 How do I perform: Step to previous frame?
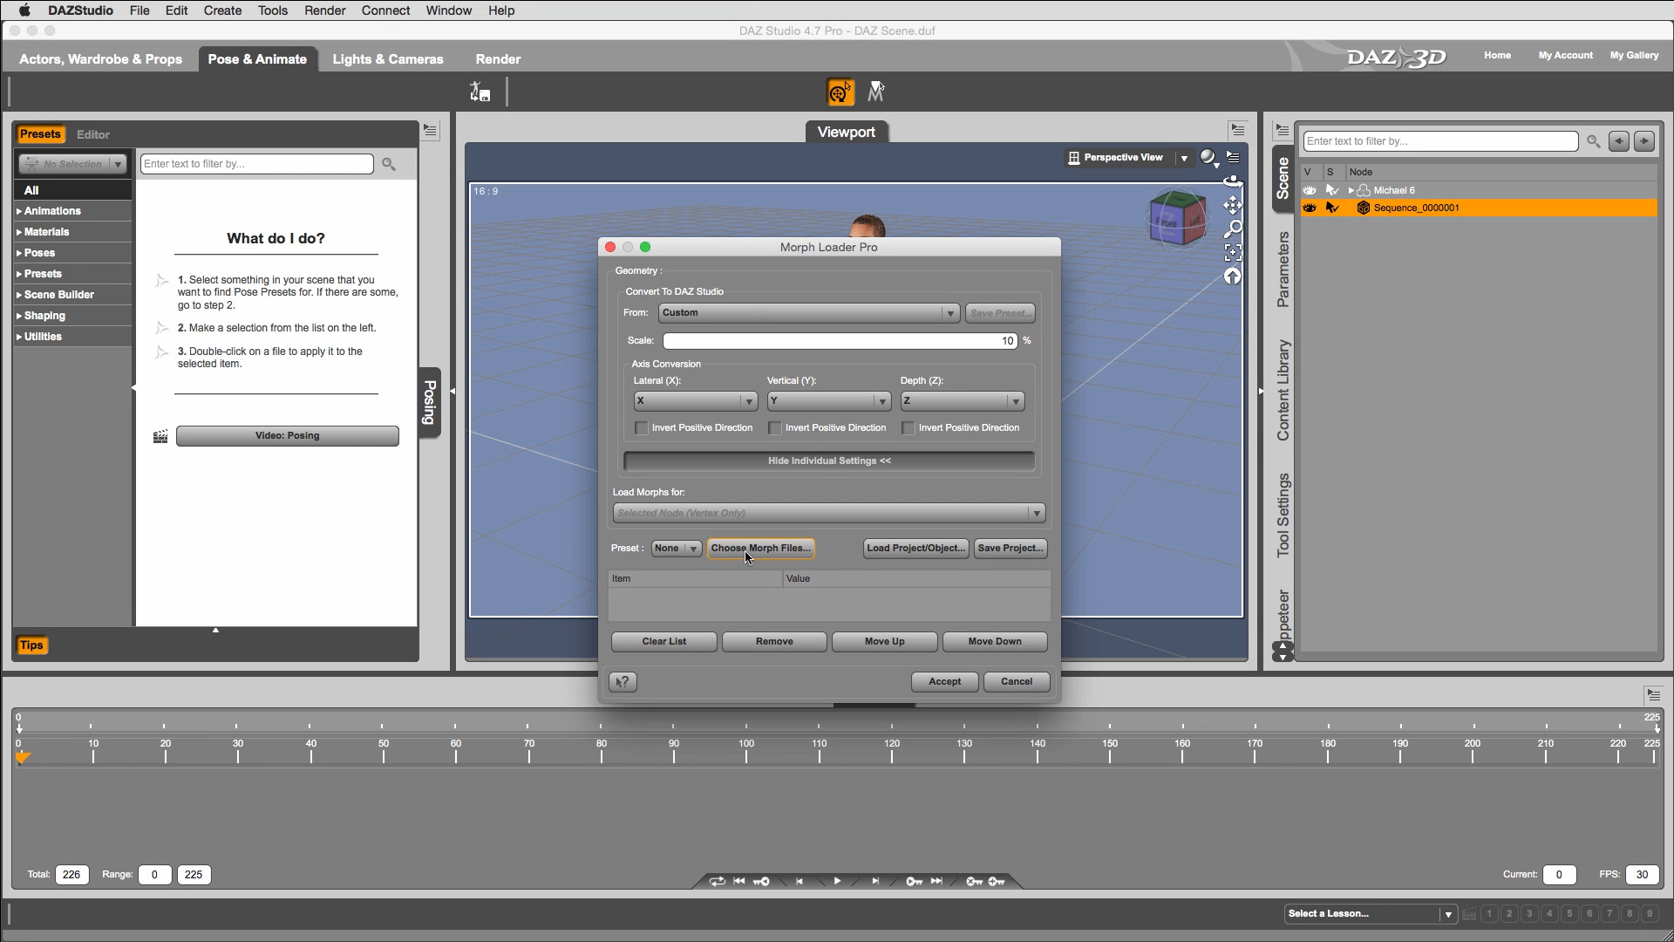tap(799, 881)
